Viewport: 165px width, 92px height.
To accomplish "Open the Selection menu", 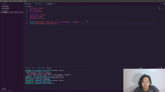I will 5,1.
